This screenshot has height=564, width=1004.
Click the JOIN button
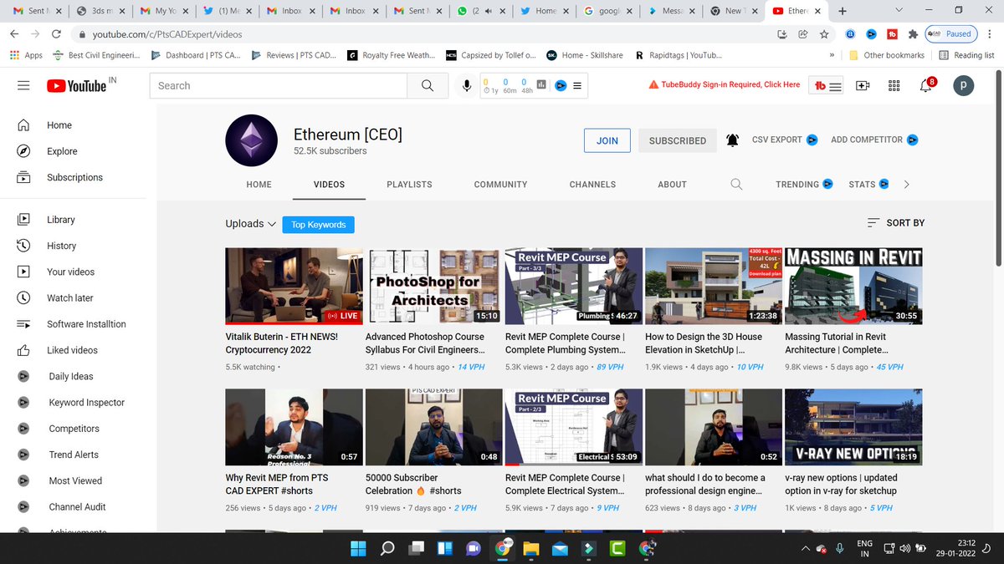pos(607,140)
